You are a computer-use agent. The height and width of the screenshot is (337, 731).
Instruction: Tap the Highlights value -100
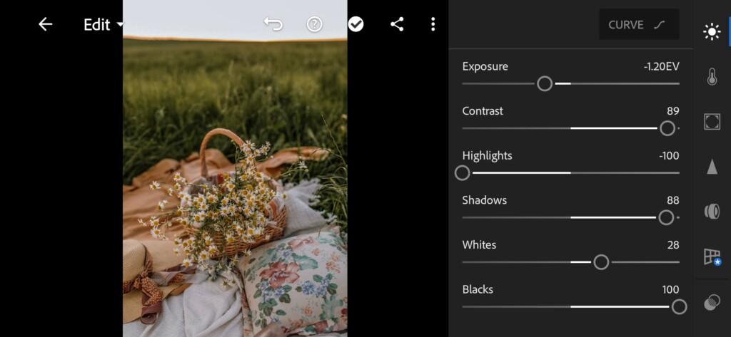[x=669, y=156]
